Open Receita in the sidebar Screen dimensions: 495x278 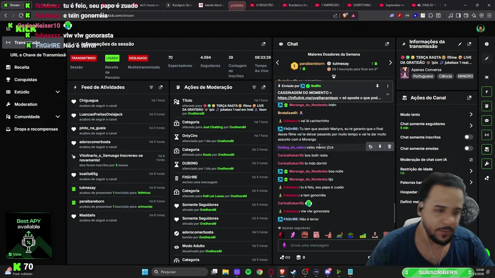coord(22,67)
